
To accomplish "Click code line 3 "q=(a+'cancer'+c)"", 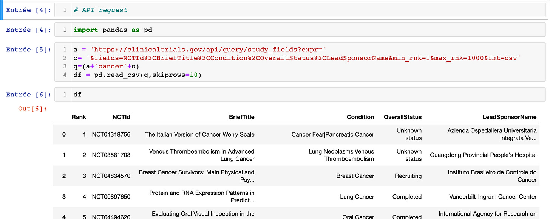I will pos(107,66).
